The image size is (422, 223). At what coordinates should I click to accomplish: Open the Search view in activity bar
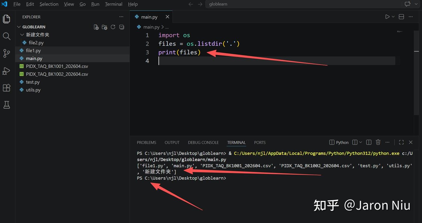6,36
